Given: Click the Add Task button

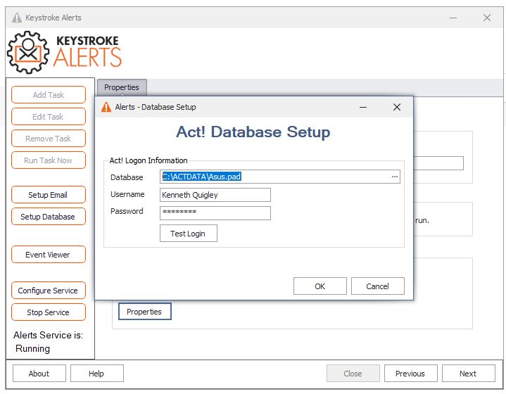Looking at the screenshot, I should coord(49,95).
